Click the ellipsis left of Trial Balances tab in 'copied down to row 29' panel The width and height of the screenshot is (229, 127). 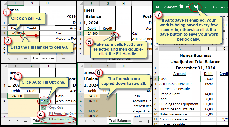(x=102, y=121)
